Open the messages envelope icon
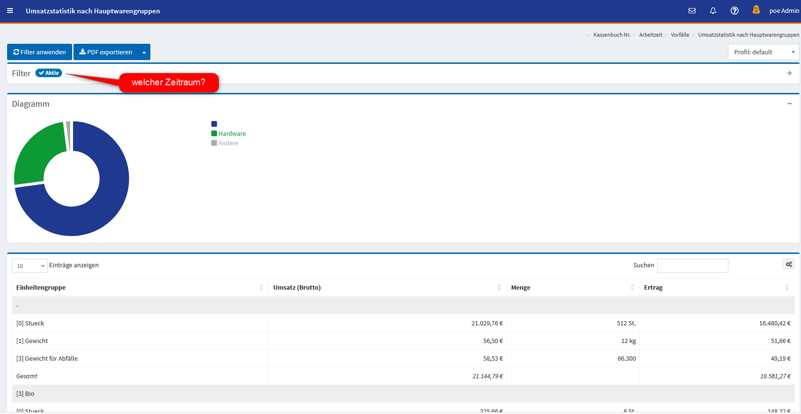 point(692,10)
